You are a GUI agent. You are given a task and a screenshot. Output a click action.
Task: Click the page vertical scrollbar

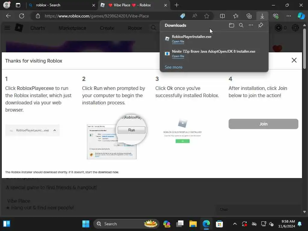click(x=304, y=49)
